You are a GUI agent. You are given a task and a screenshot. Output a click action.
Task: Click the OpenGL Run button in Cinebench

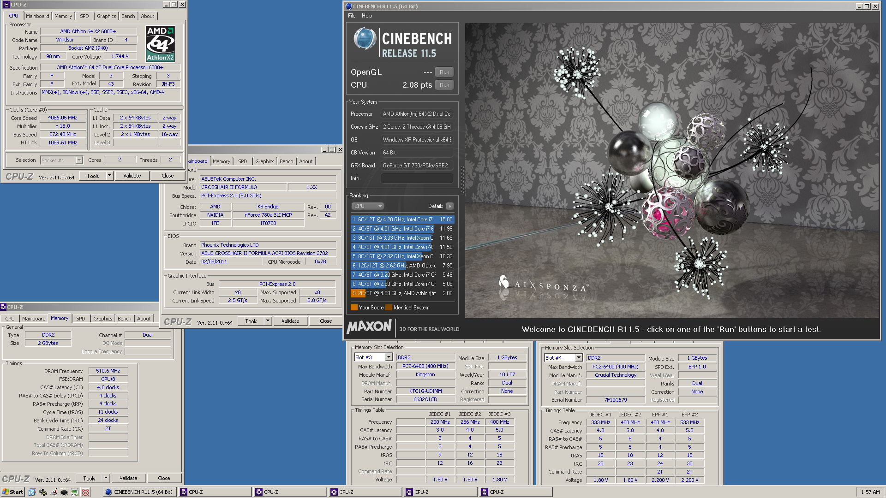(x=445, y=72)
